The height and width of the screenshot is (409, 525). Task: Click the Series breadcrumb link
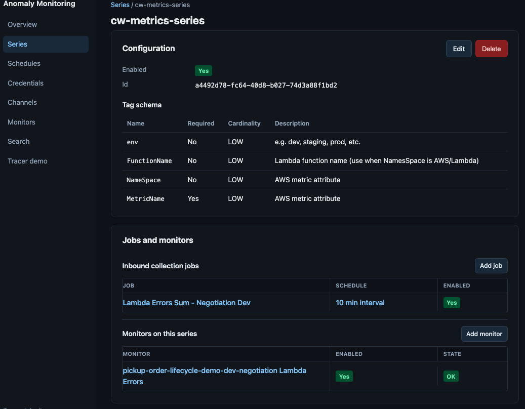(120, 5)
